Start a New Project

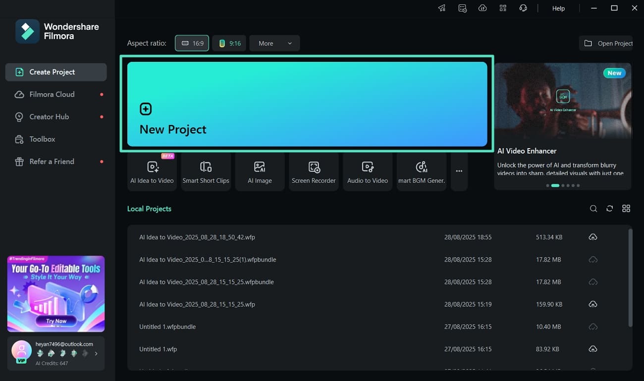tap(307, 104)
